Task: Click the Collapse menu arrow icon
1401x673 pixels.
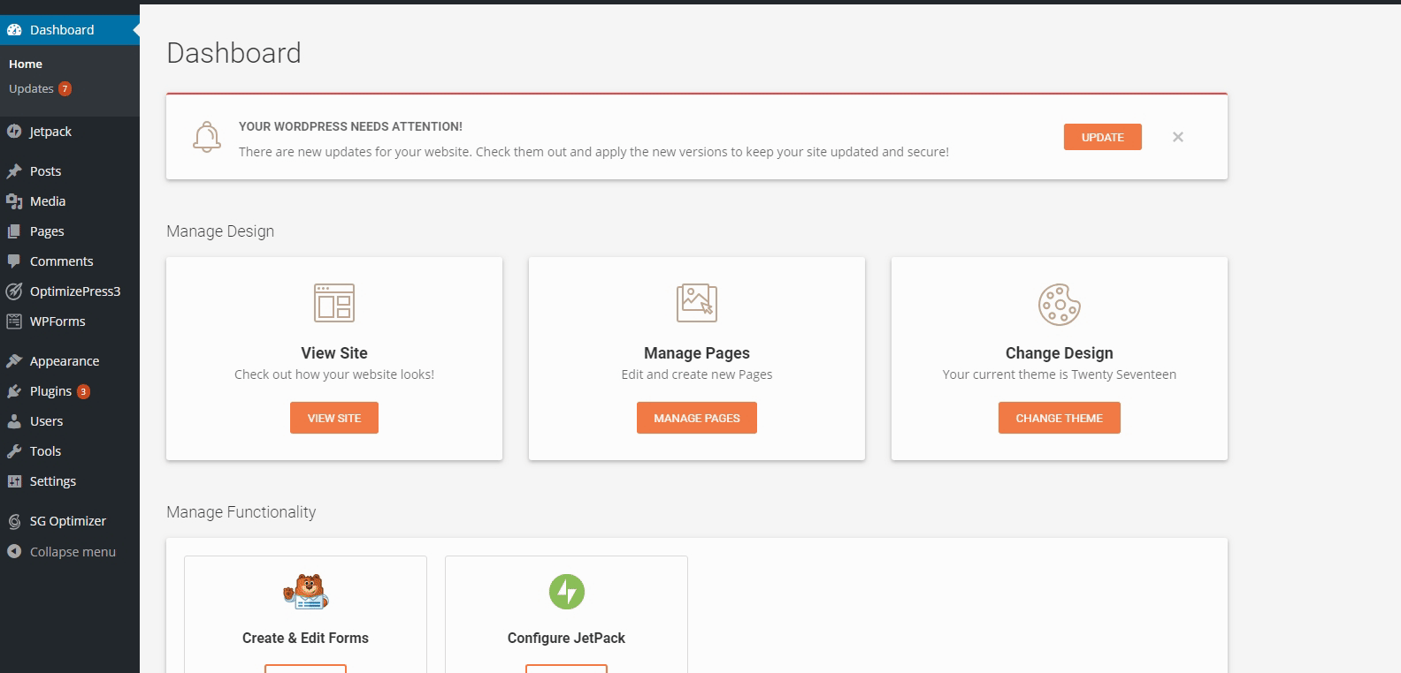Action: click(x=14, y=551)
